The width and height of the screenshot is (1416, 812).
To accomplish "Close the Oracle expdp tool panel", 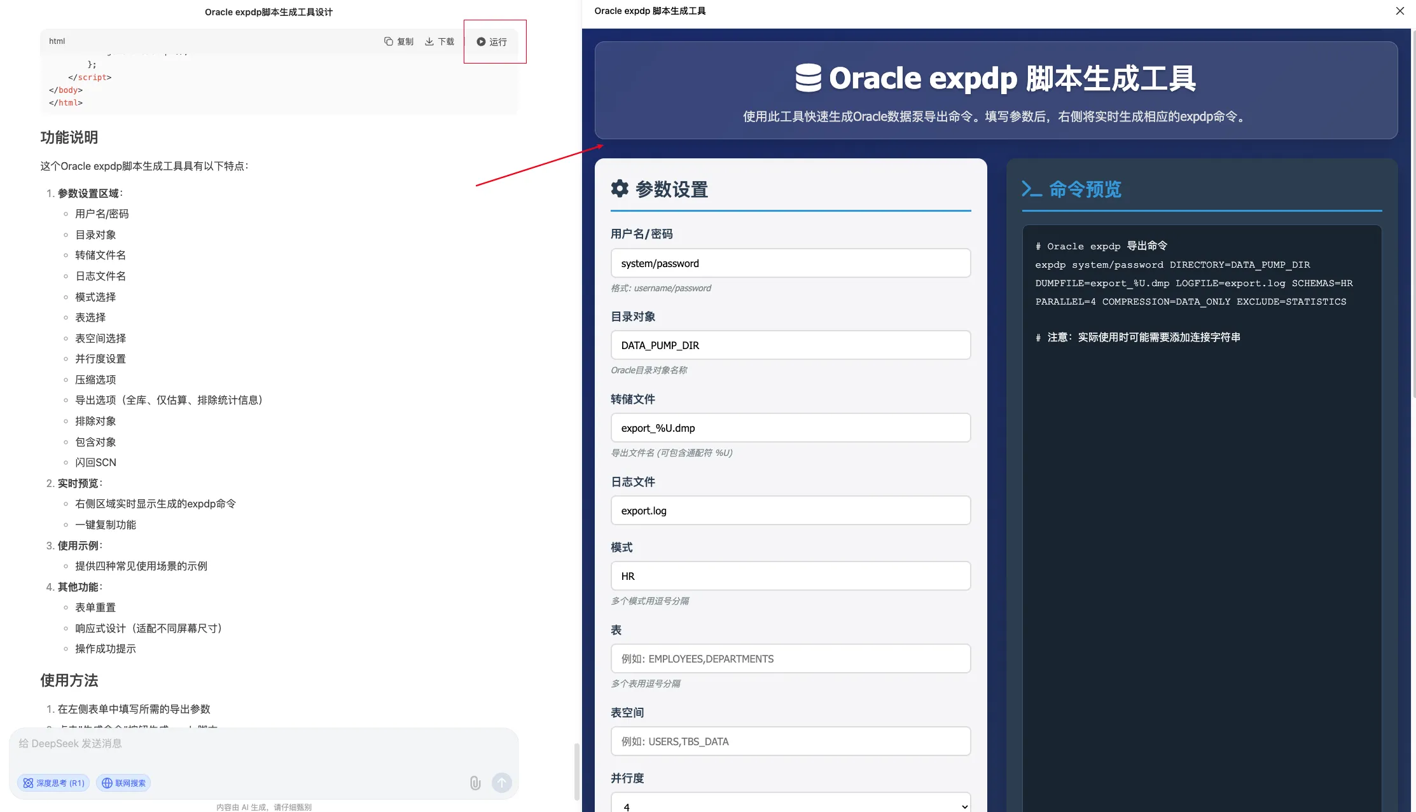I will (x=1399, y=11).
